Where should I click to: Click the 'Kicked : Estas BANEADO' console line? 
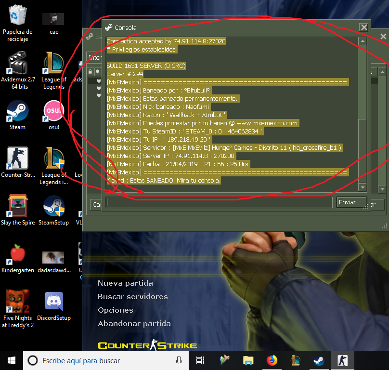click(x=164, y=181)
